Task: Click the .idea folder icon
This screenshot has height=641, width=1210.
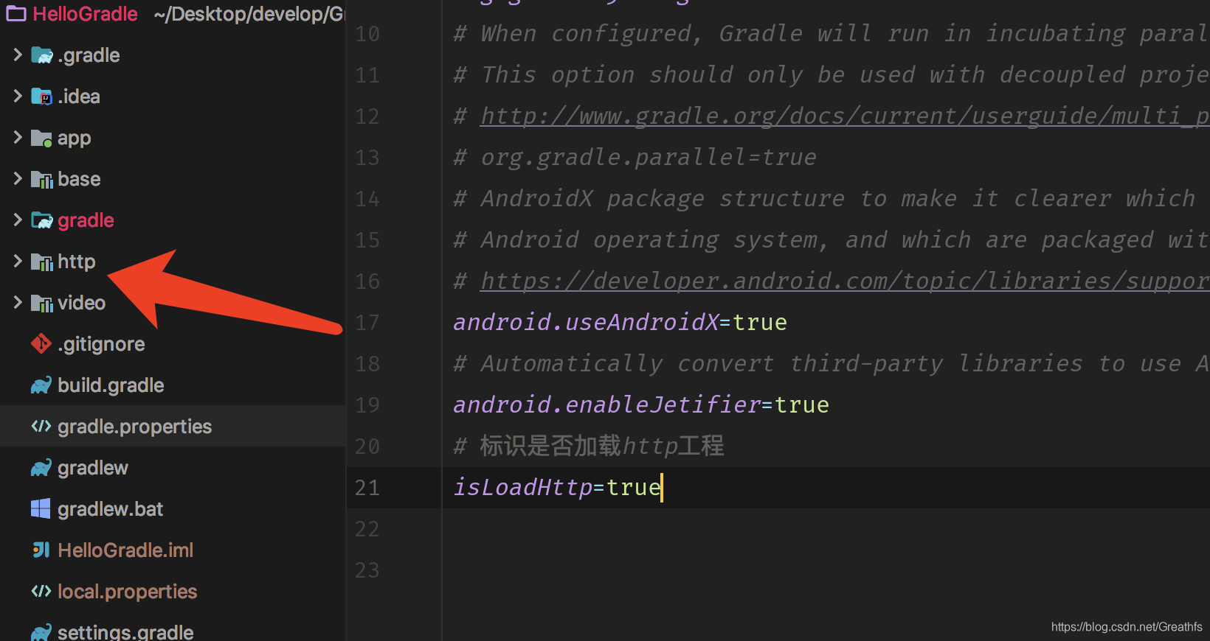Action: tap(42, 97)
